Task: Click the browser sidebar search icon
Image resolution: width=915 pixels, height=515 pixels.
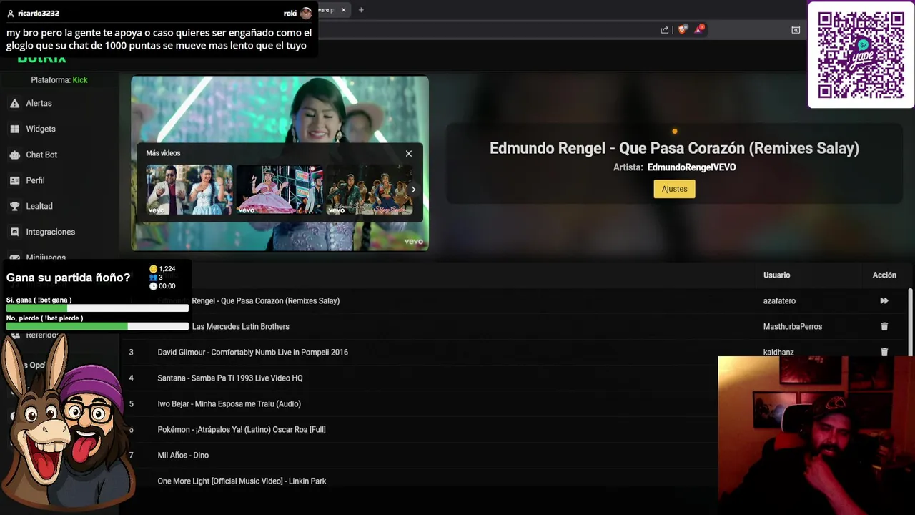Action: 796,30
